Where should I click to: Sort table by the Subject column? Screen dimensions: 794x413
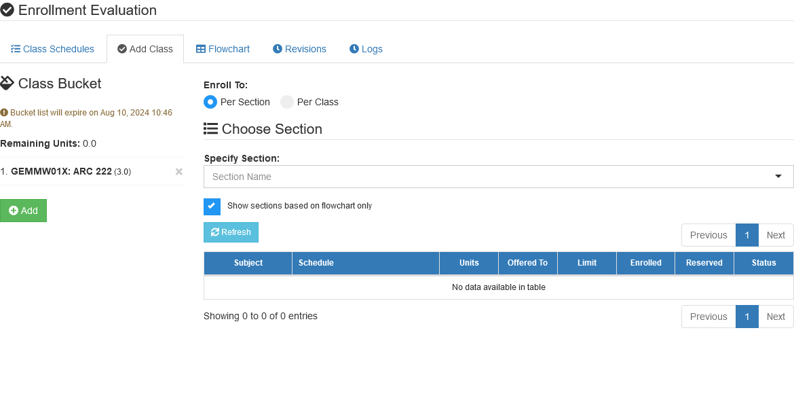click(x=248, y=263)
